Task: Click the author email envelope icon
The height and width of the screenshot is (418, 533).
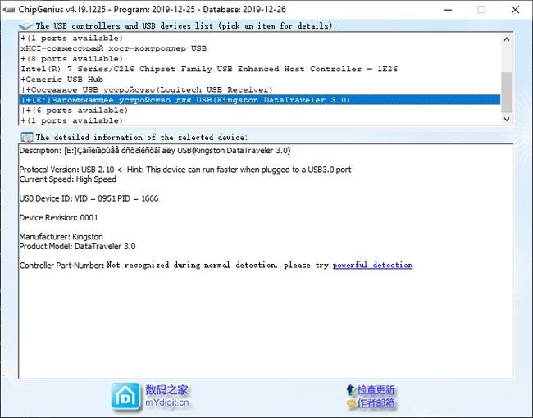Action: [x=351, y=403]
